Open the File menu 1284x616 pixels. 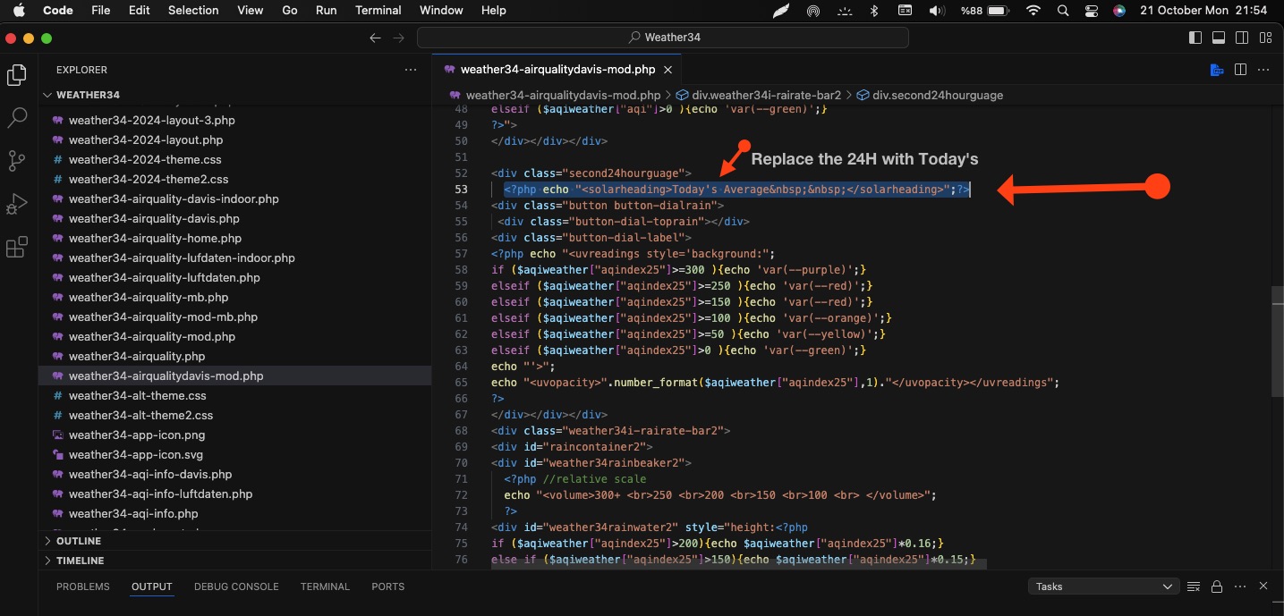coord(101,11)
